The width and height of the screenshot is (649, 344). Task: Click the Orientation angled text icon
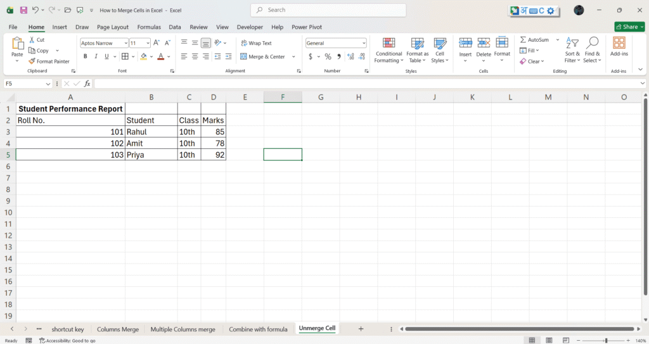(218, 42)
